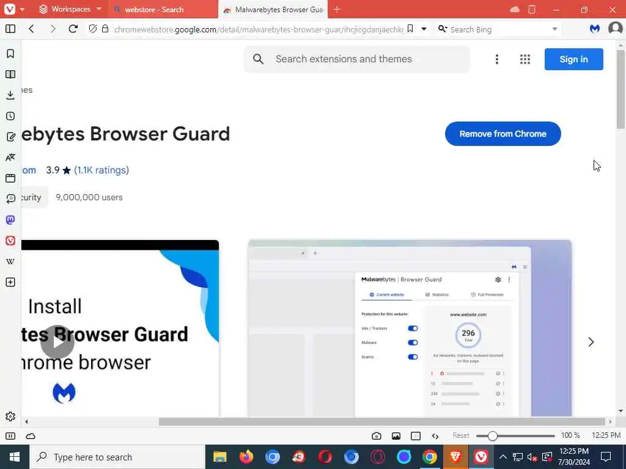The width and height of the screenshot is (626, 469).
Task: Open a new tab
Action: [337, 9]
